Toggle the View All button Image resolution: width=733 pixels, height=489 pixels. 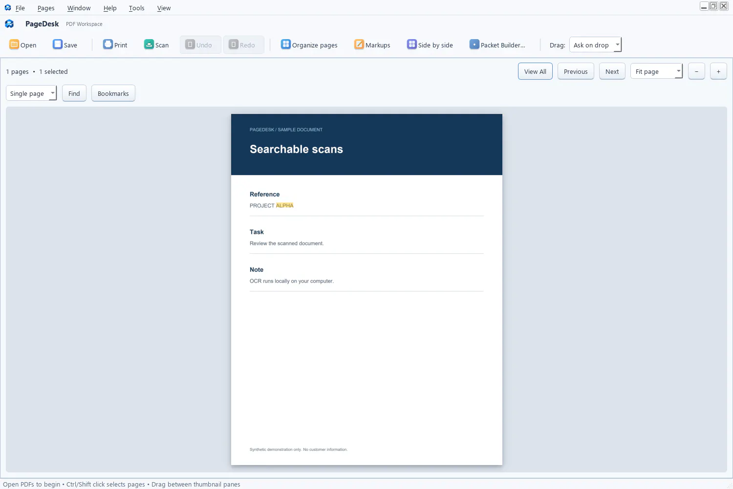point(535,71)
